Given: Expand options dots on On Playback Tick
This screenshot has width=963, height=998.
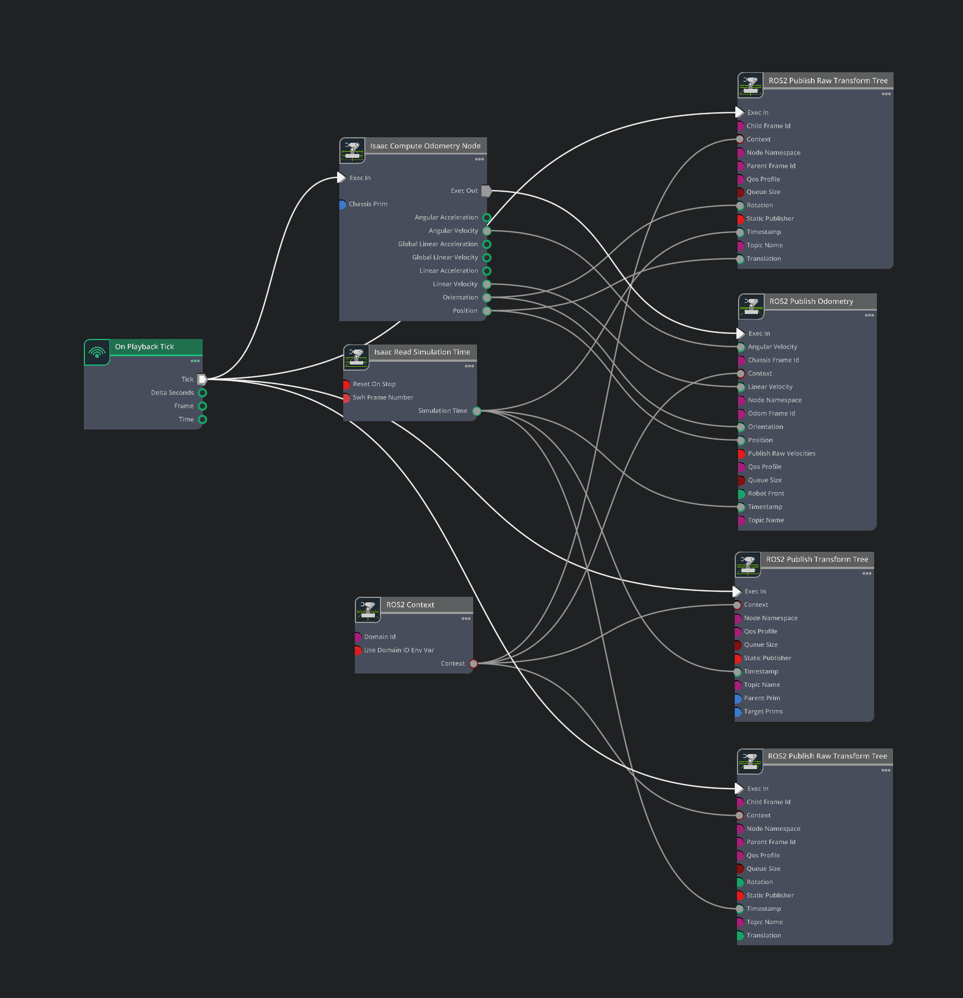Looking at the screenshot, I should pyautogui.click(x=195, y=361).
